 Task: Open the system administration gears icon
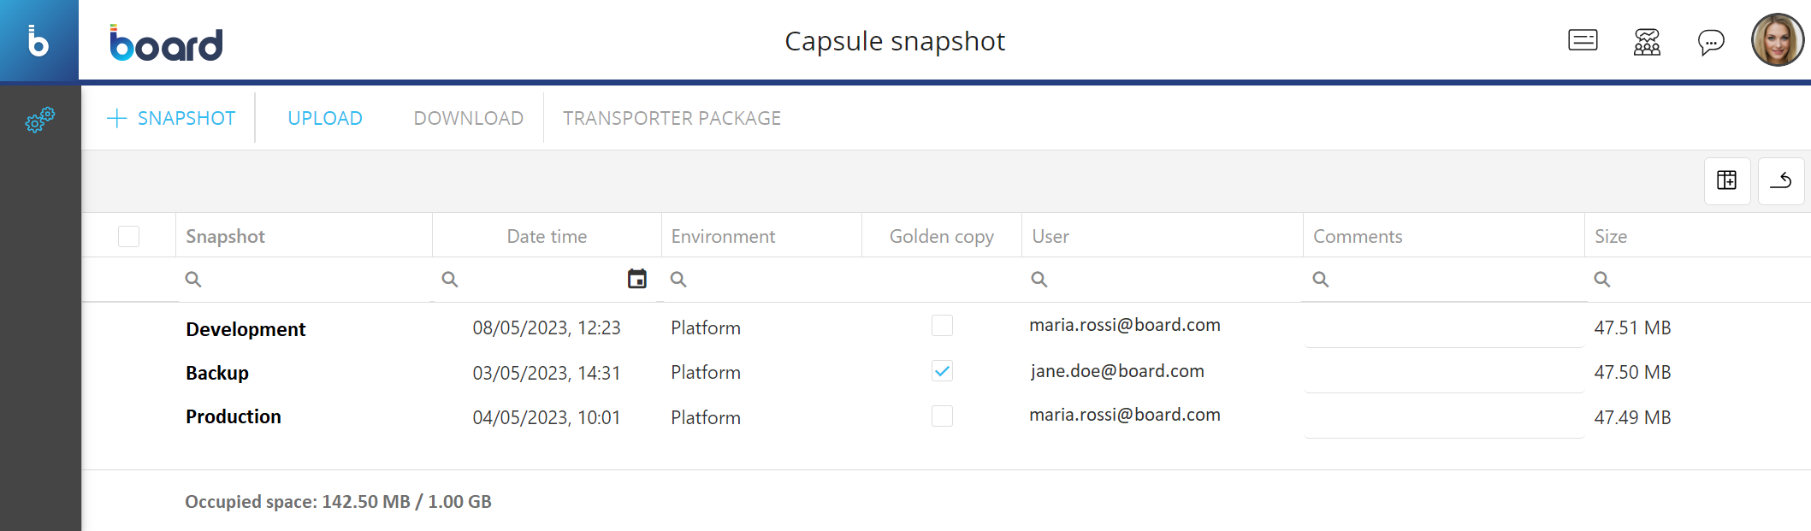click(x=39, y=120)
